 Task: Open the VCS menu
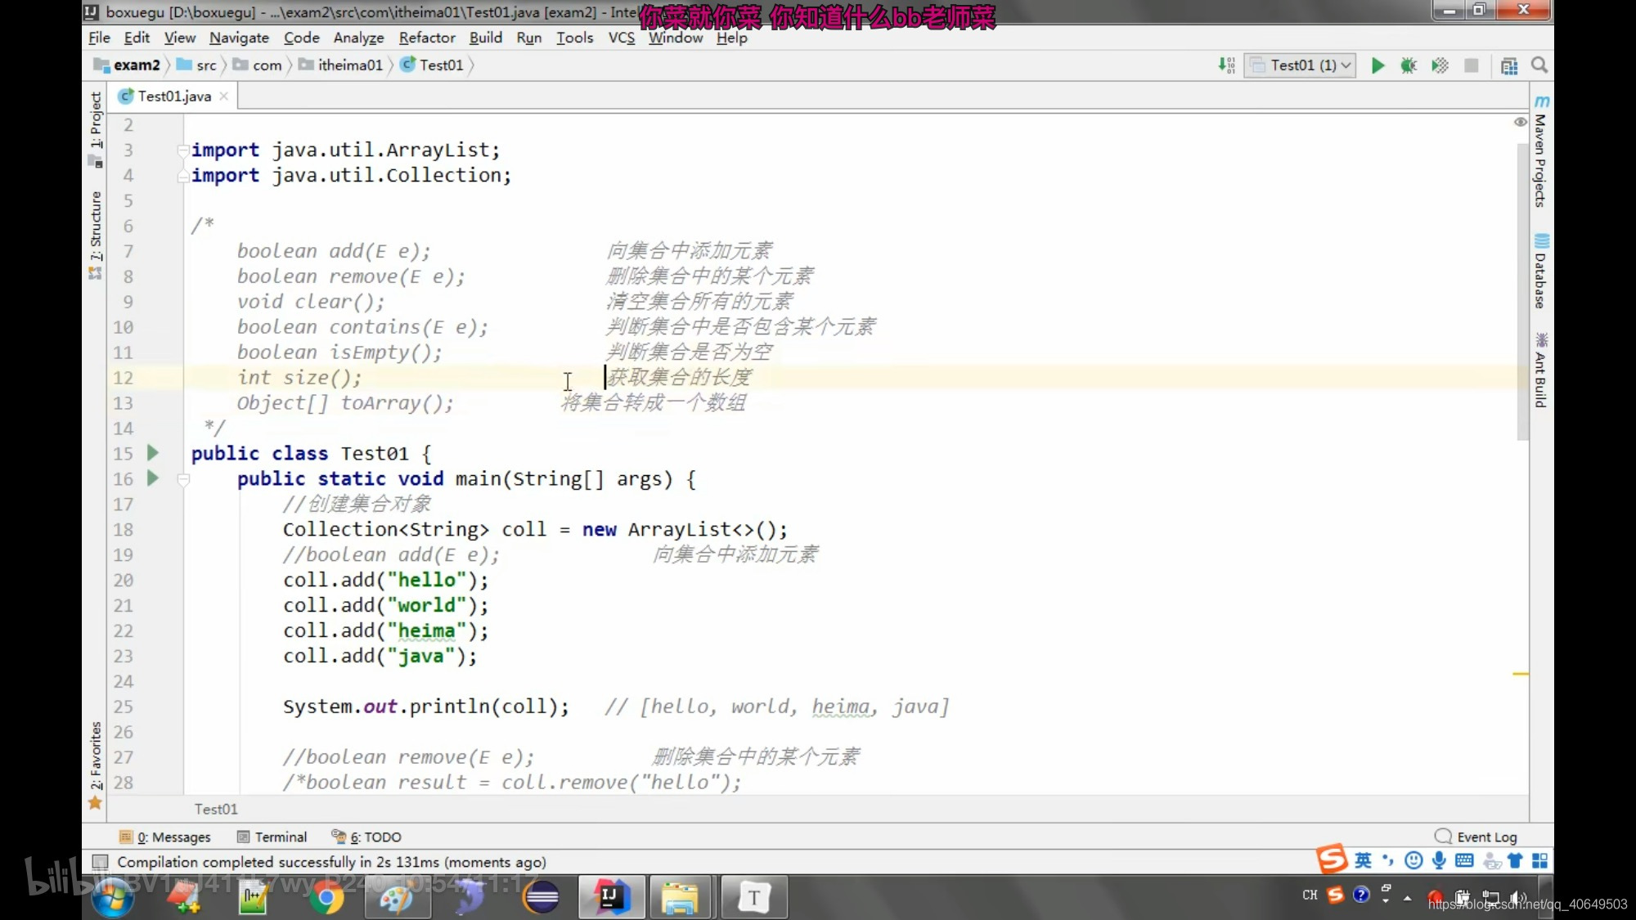point(622,38)
